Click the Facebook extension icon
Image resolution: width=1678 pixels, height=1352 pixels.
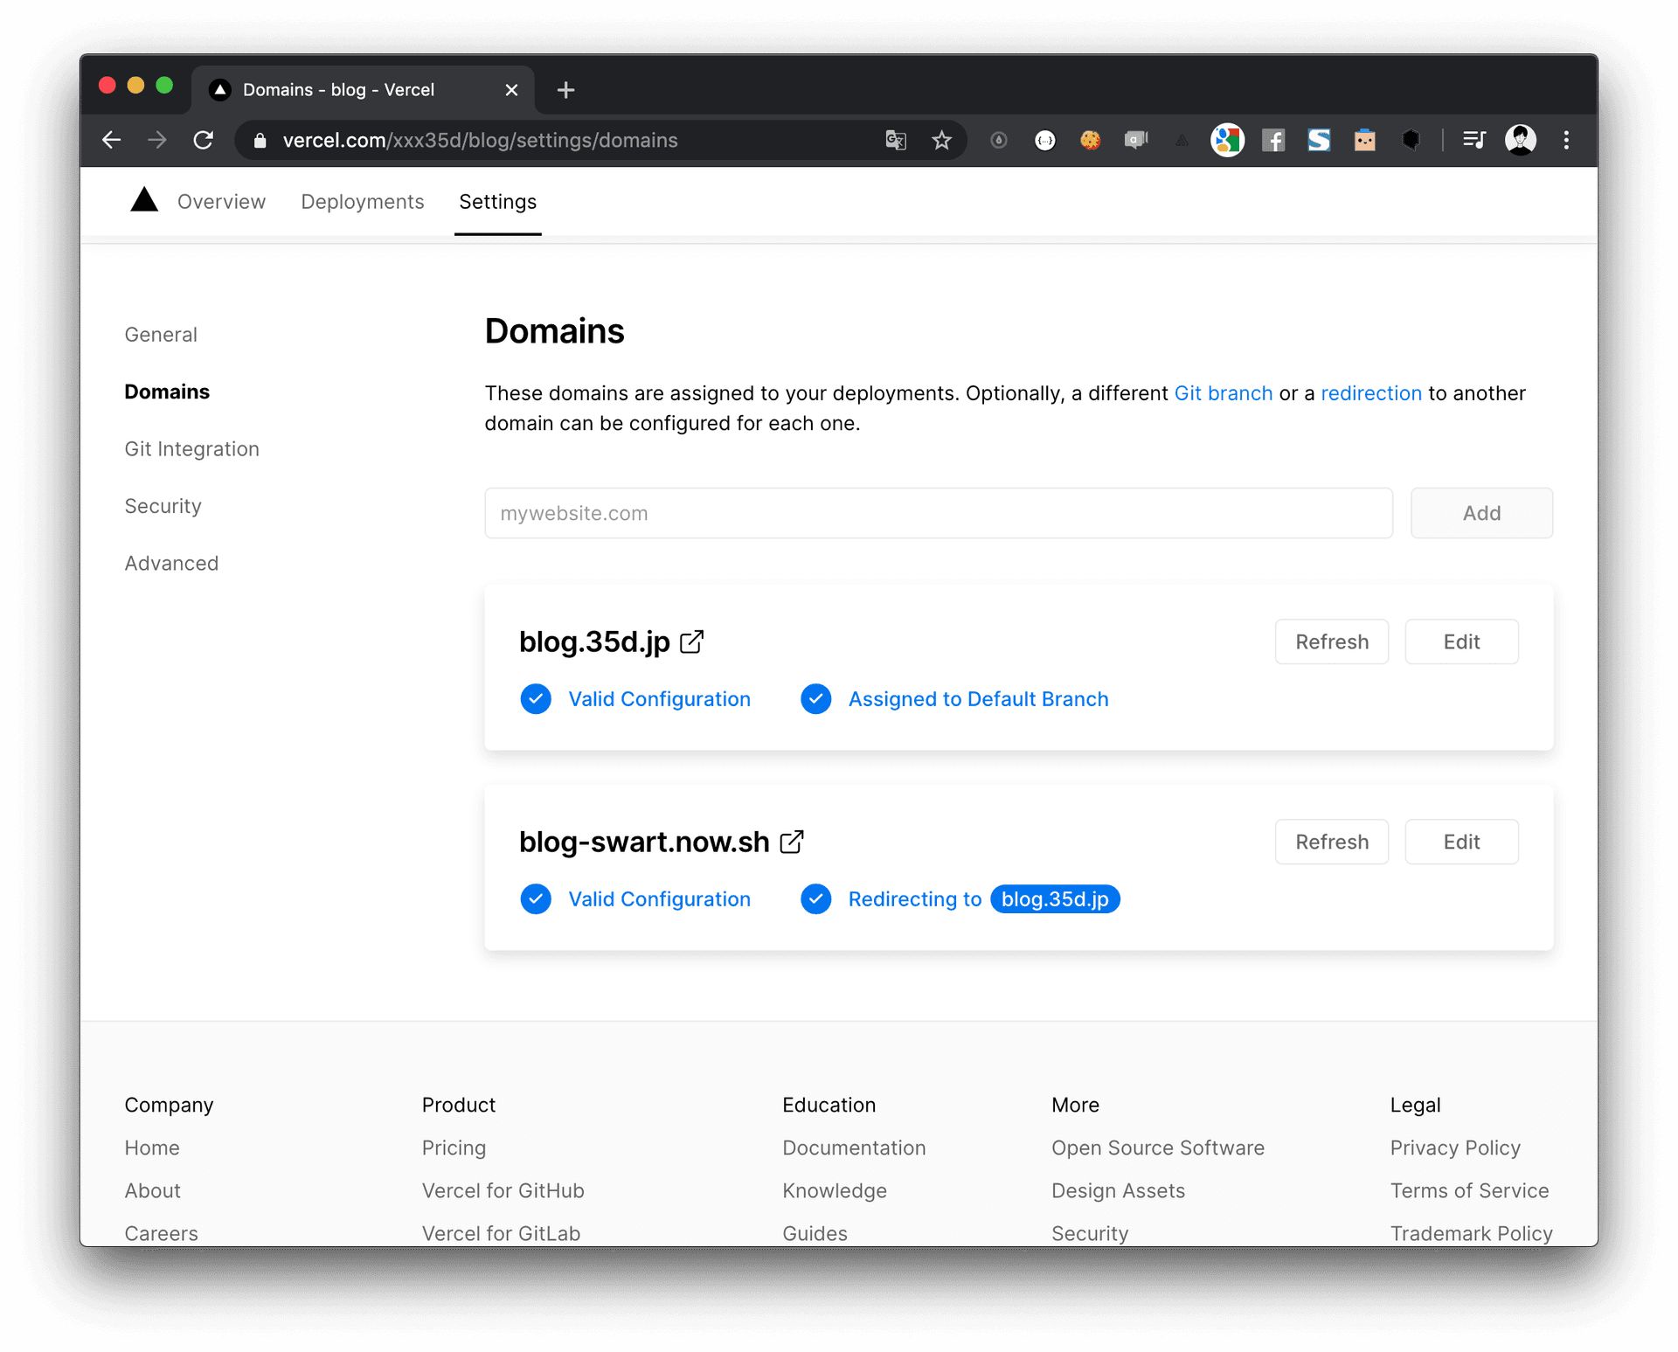coord(1273,140)
